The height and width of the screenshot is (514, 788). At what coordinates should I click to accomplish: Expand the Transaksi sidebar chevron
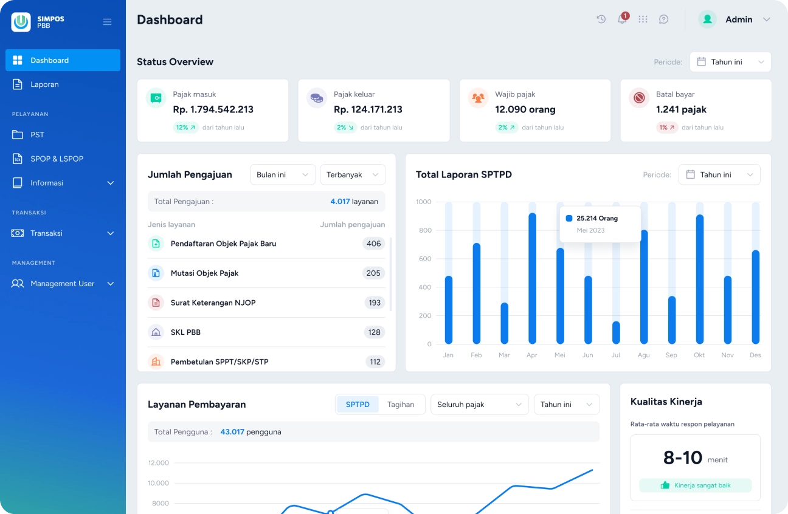coord(111,233)
